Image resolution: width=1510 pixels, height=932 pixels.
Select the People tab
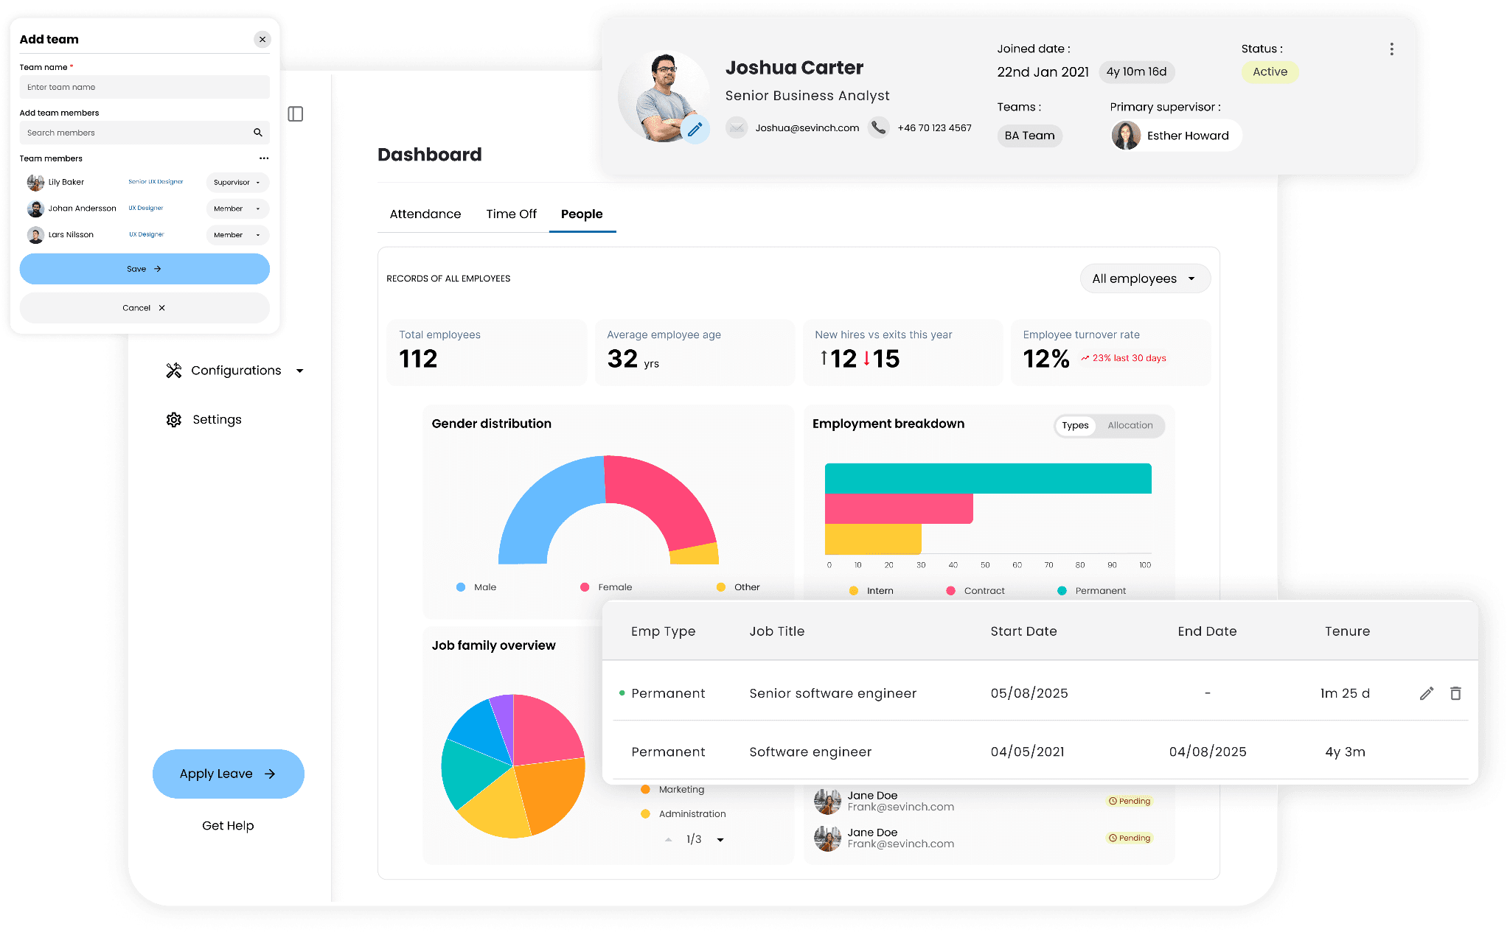[582, 214]
